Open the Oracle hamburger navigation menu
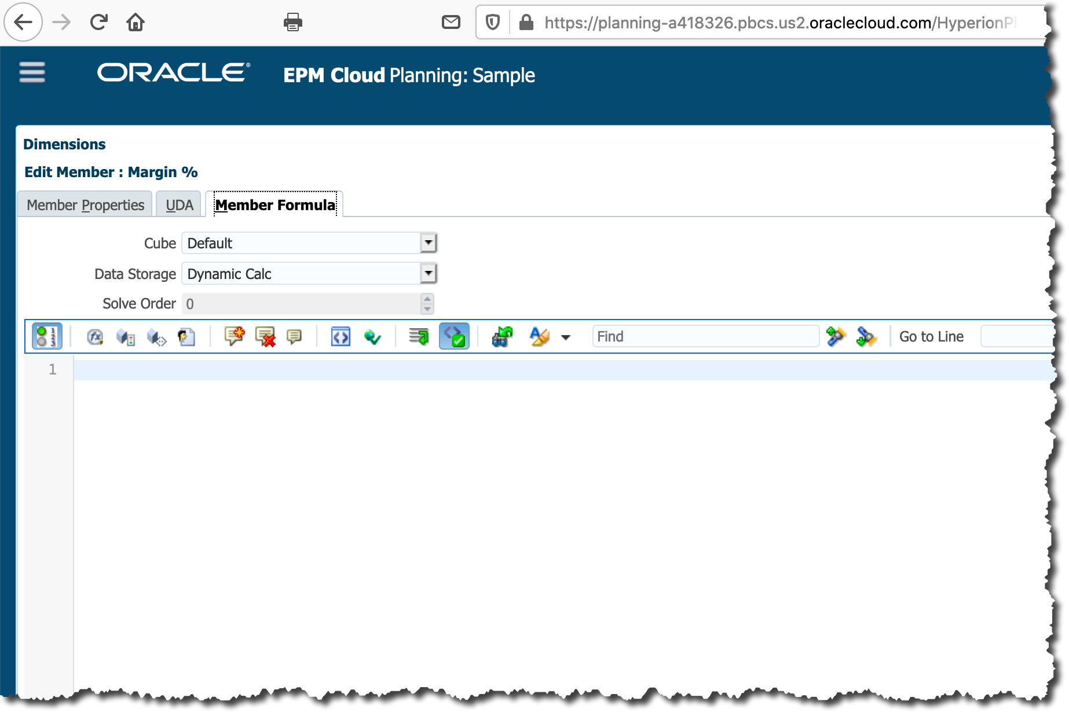Screen dimensions: 1069x712 (x=32, y=73)
